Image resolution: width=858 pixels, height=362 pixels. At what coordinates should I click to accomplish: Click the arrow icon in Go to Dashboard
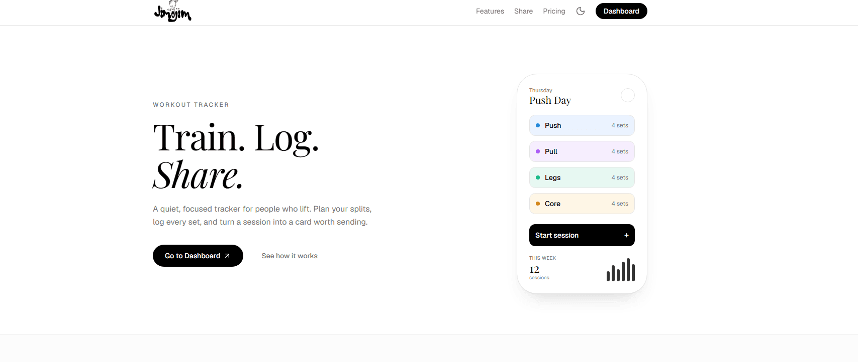click(227, 256)
